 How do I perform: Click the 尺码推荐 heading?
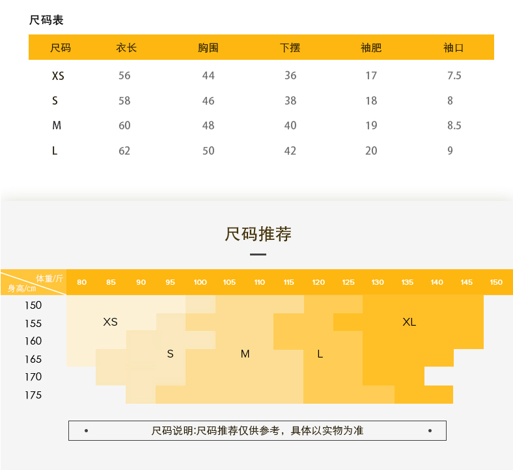(258, 234)
